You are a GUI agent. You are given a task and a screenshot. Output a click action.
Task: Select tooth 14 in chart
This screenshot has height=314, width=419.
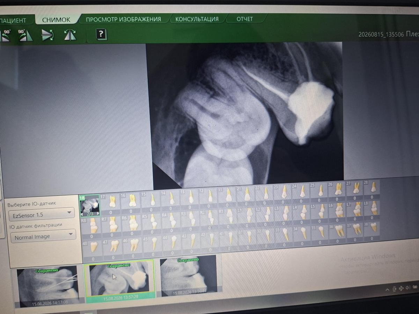170,201
